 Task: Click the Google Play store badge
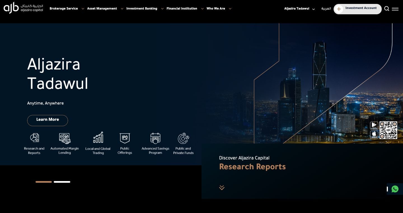tap(374, 125)
